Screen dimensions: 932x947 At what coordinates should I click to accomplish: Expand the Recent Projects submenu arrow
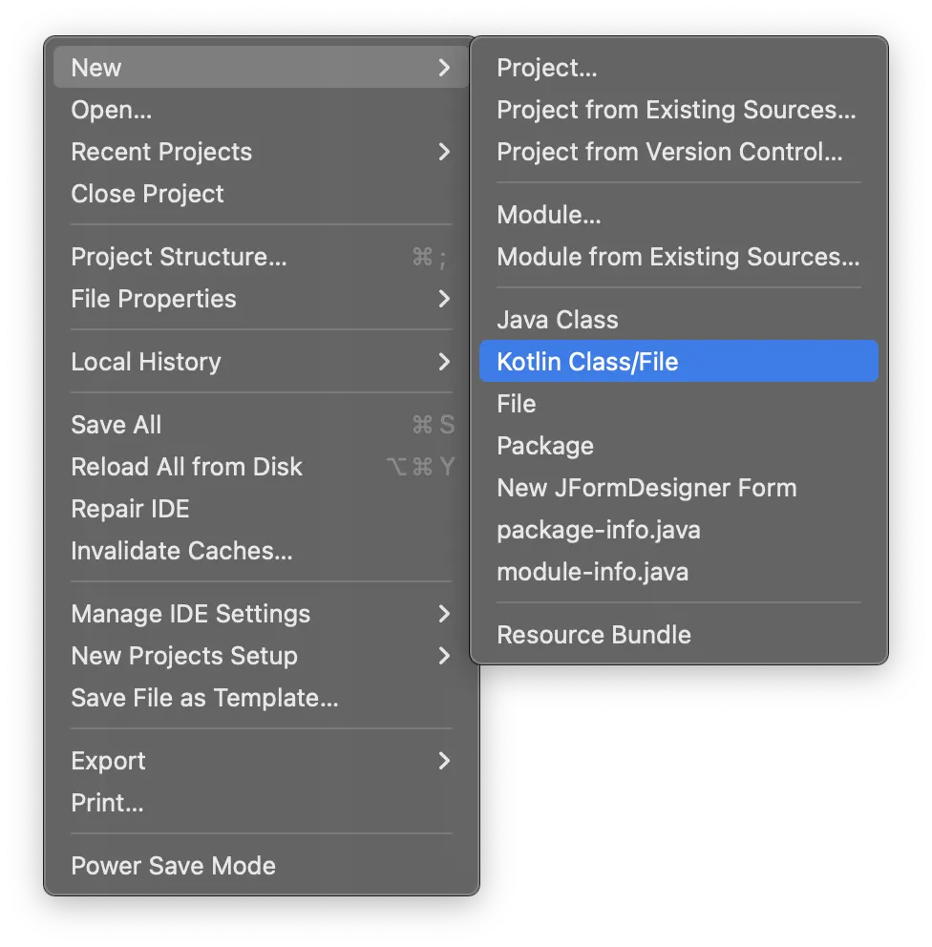coord(443,152)
